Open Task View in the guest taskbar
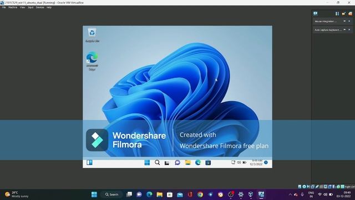Image resolution: width=355 pixels, height=200 pixels. pos(167,163)
